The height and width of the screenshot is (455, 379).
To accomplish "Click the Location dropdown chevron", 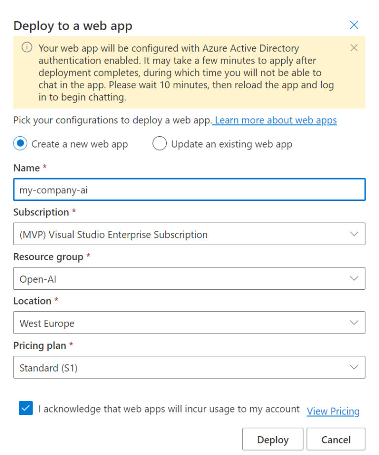I will 353,323.
